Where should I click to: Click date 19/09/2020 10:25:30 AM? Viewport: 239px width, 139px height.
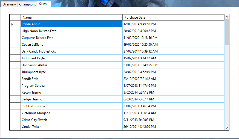[x=173, y=45]
